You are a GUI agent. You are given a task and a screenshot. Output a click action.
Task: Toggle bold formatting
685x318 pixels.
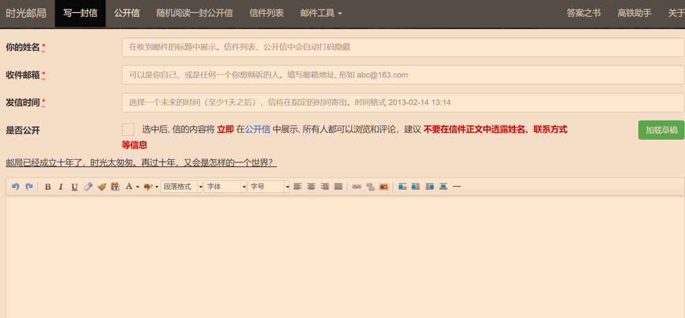pos(48,187)
